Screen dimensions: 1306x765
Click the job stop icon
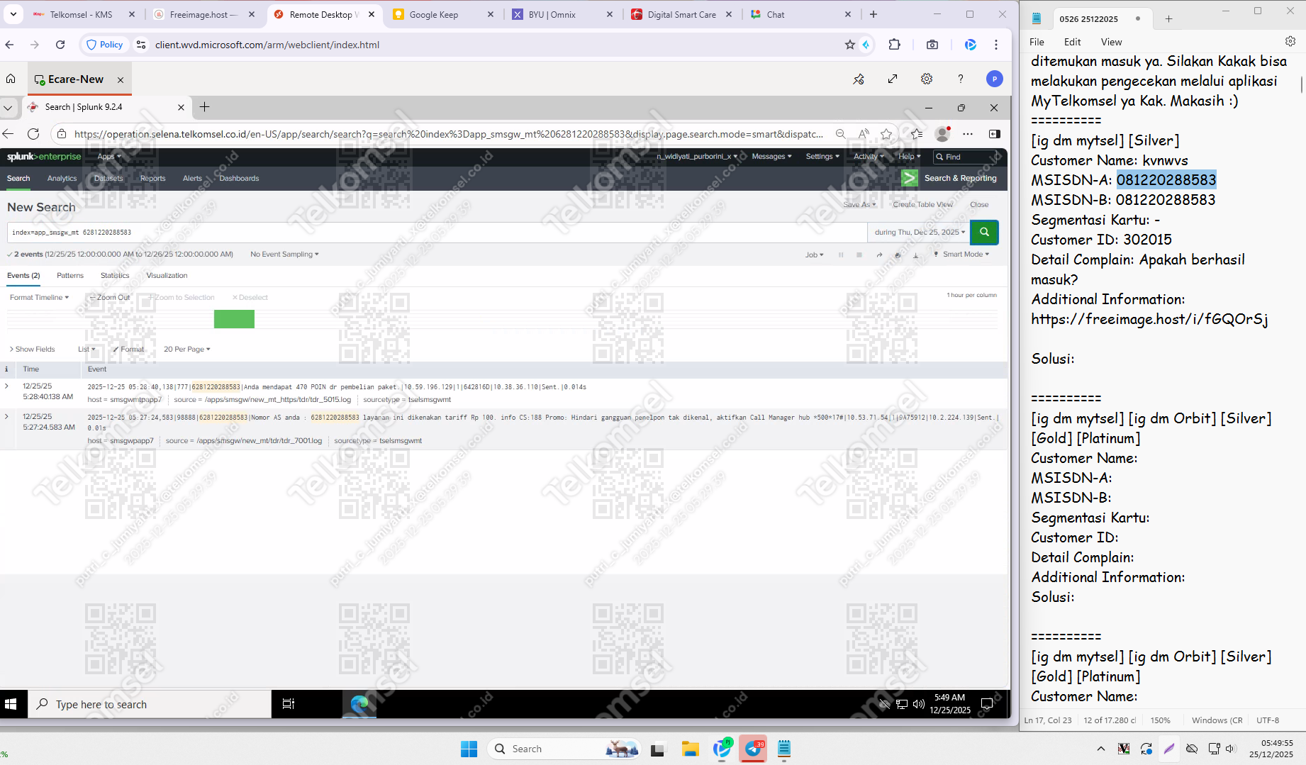(859, 255)
